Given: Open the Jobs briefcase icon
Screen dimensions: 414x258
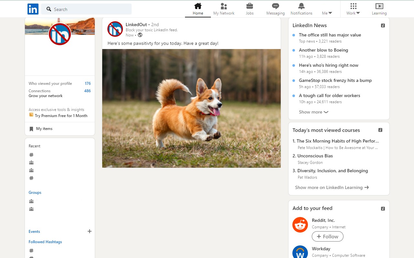Looking at the screenshot, I should 249,6.
